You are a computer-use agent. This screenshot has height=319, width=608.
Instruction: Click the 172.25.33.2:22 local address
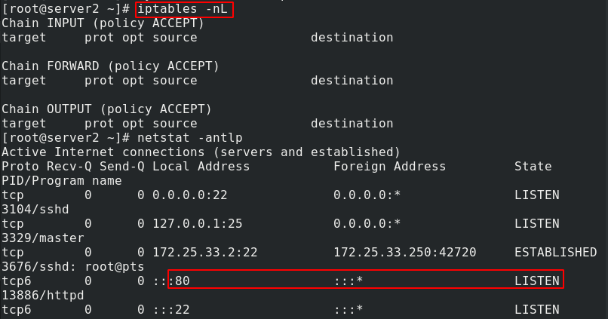(205, 253)
